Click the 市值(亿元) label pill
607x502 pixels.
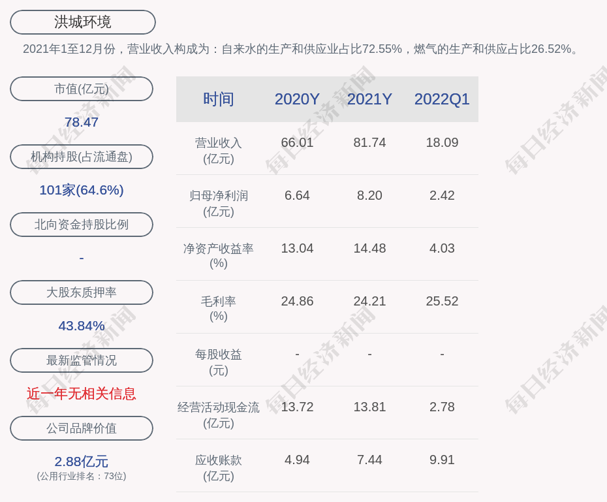click(82, 89)
